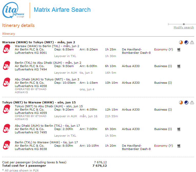Click the progress slider dot above Modify search
Screen dimensions: 196x172
184,24
